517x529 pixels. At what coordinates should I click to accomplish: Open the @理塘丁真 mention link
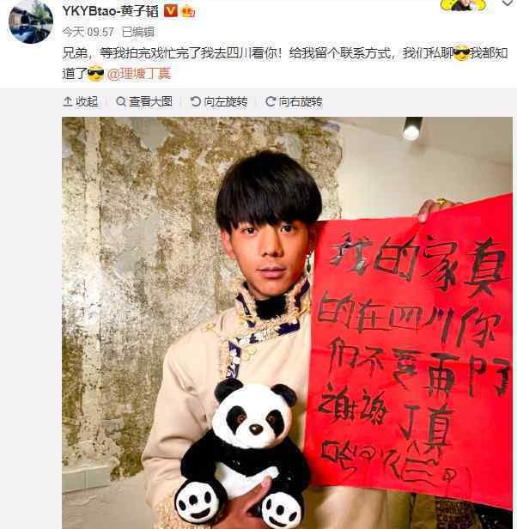coord(139,74)
